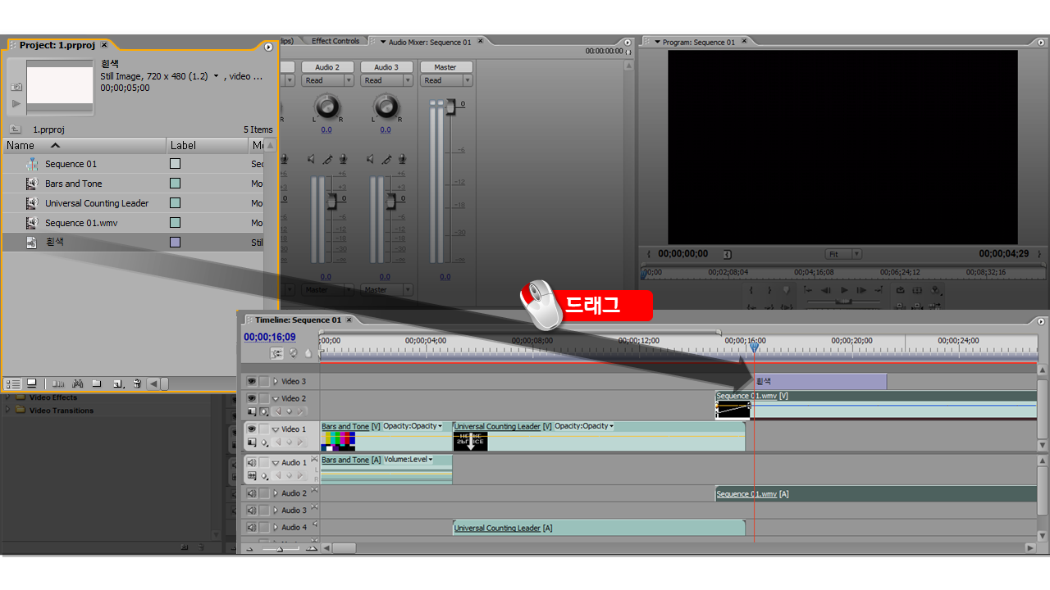Click the Lift button in Program monitor
The height and width of the screenshot is (590, 1050).
point(901,306)
